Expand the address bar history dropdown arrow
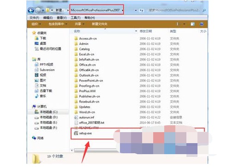This screenshot has height=167, width=233. click(136, 11)
